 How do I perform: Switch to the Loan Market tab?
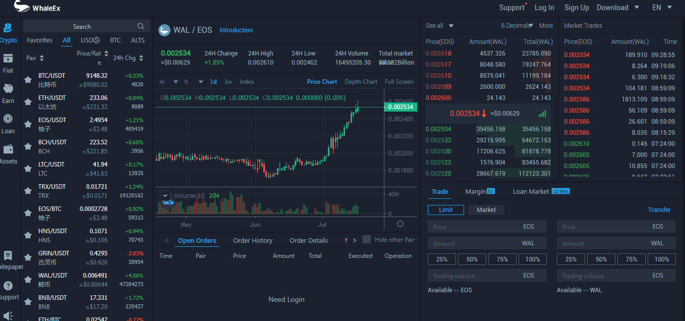click(x=541, y=191)
